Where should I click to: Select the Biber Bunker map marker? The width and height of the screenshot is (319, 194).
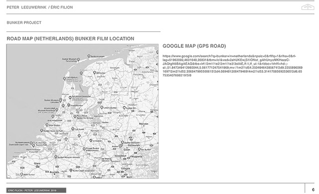[x=47, y=125]
